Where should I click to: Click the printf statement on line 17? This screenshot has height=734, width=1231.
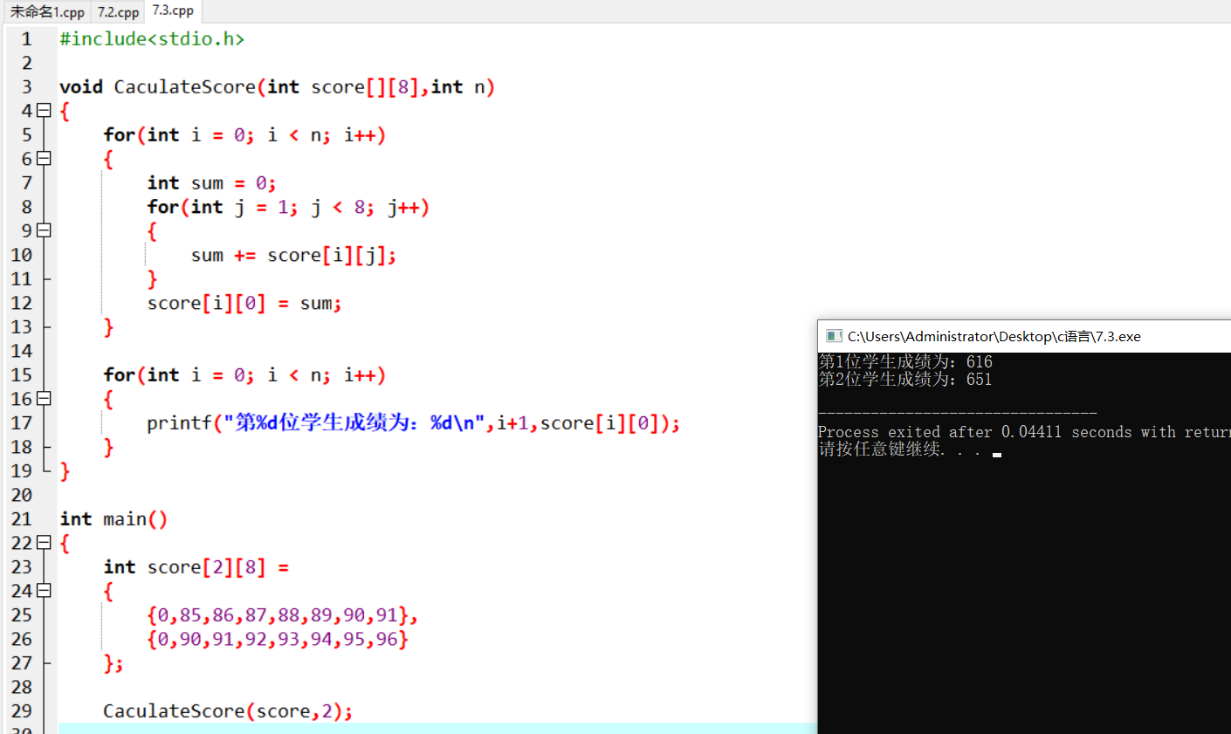[x=413, y=423]
